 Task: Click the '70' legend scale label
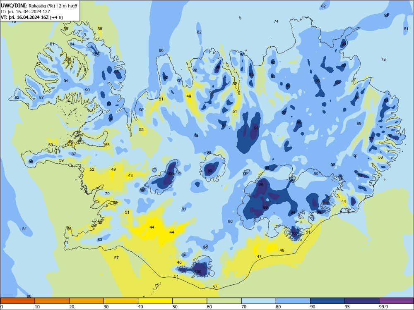[x=244, y=307]
